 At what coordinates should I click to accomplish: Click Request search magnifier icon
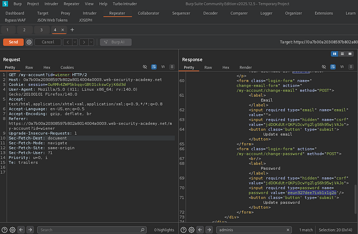pyautogui.click(x=143, y=230)
